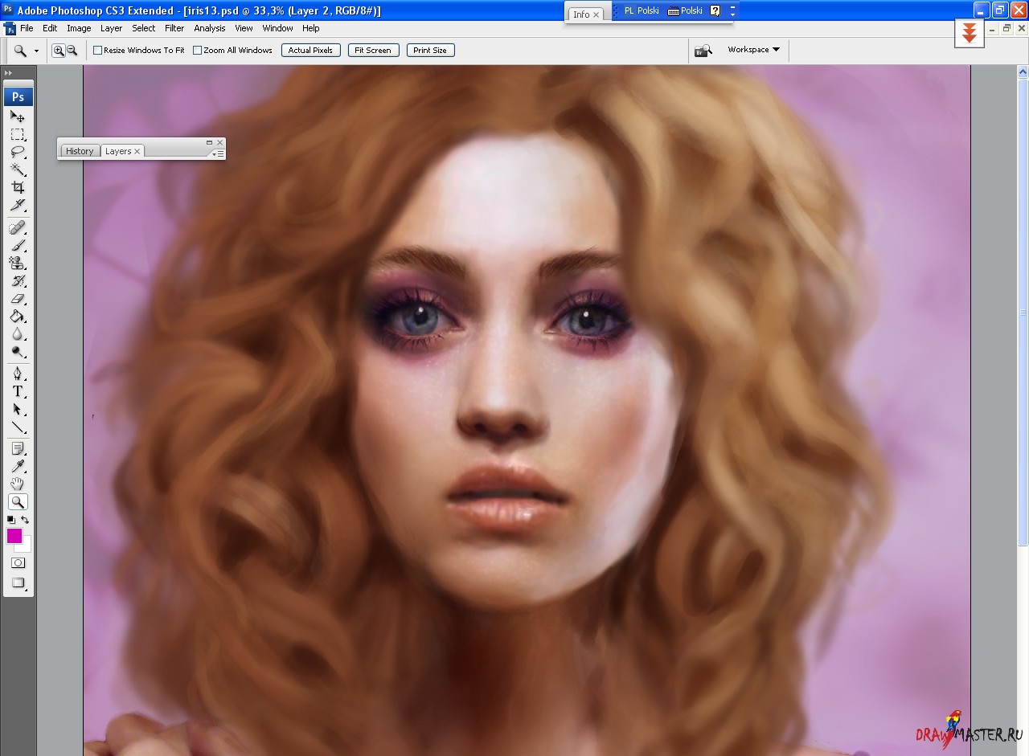1029x756 pixels.
Task: Select the Clone Stamp tool
Action: tap(18, 264)
